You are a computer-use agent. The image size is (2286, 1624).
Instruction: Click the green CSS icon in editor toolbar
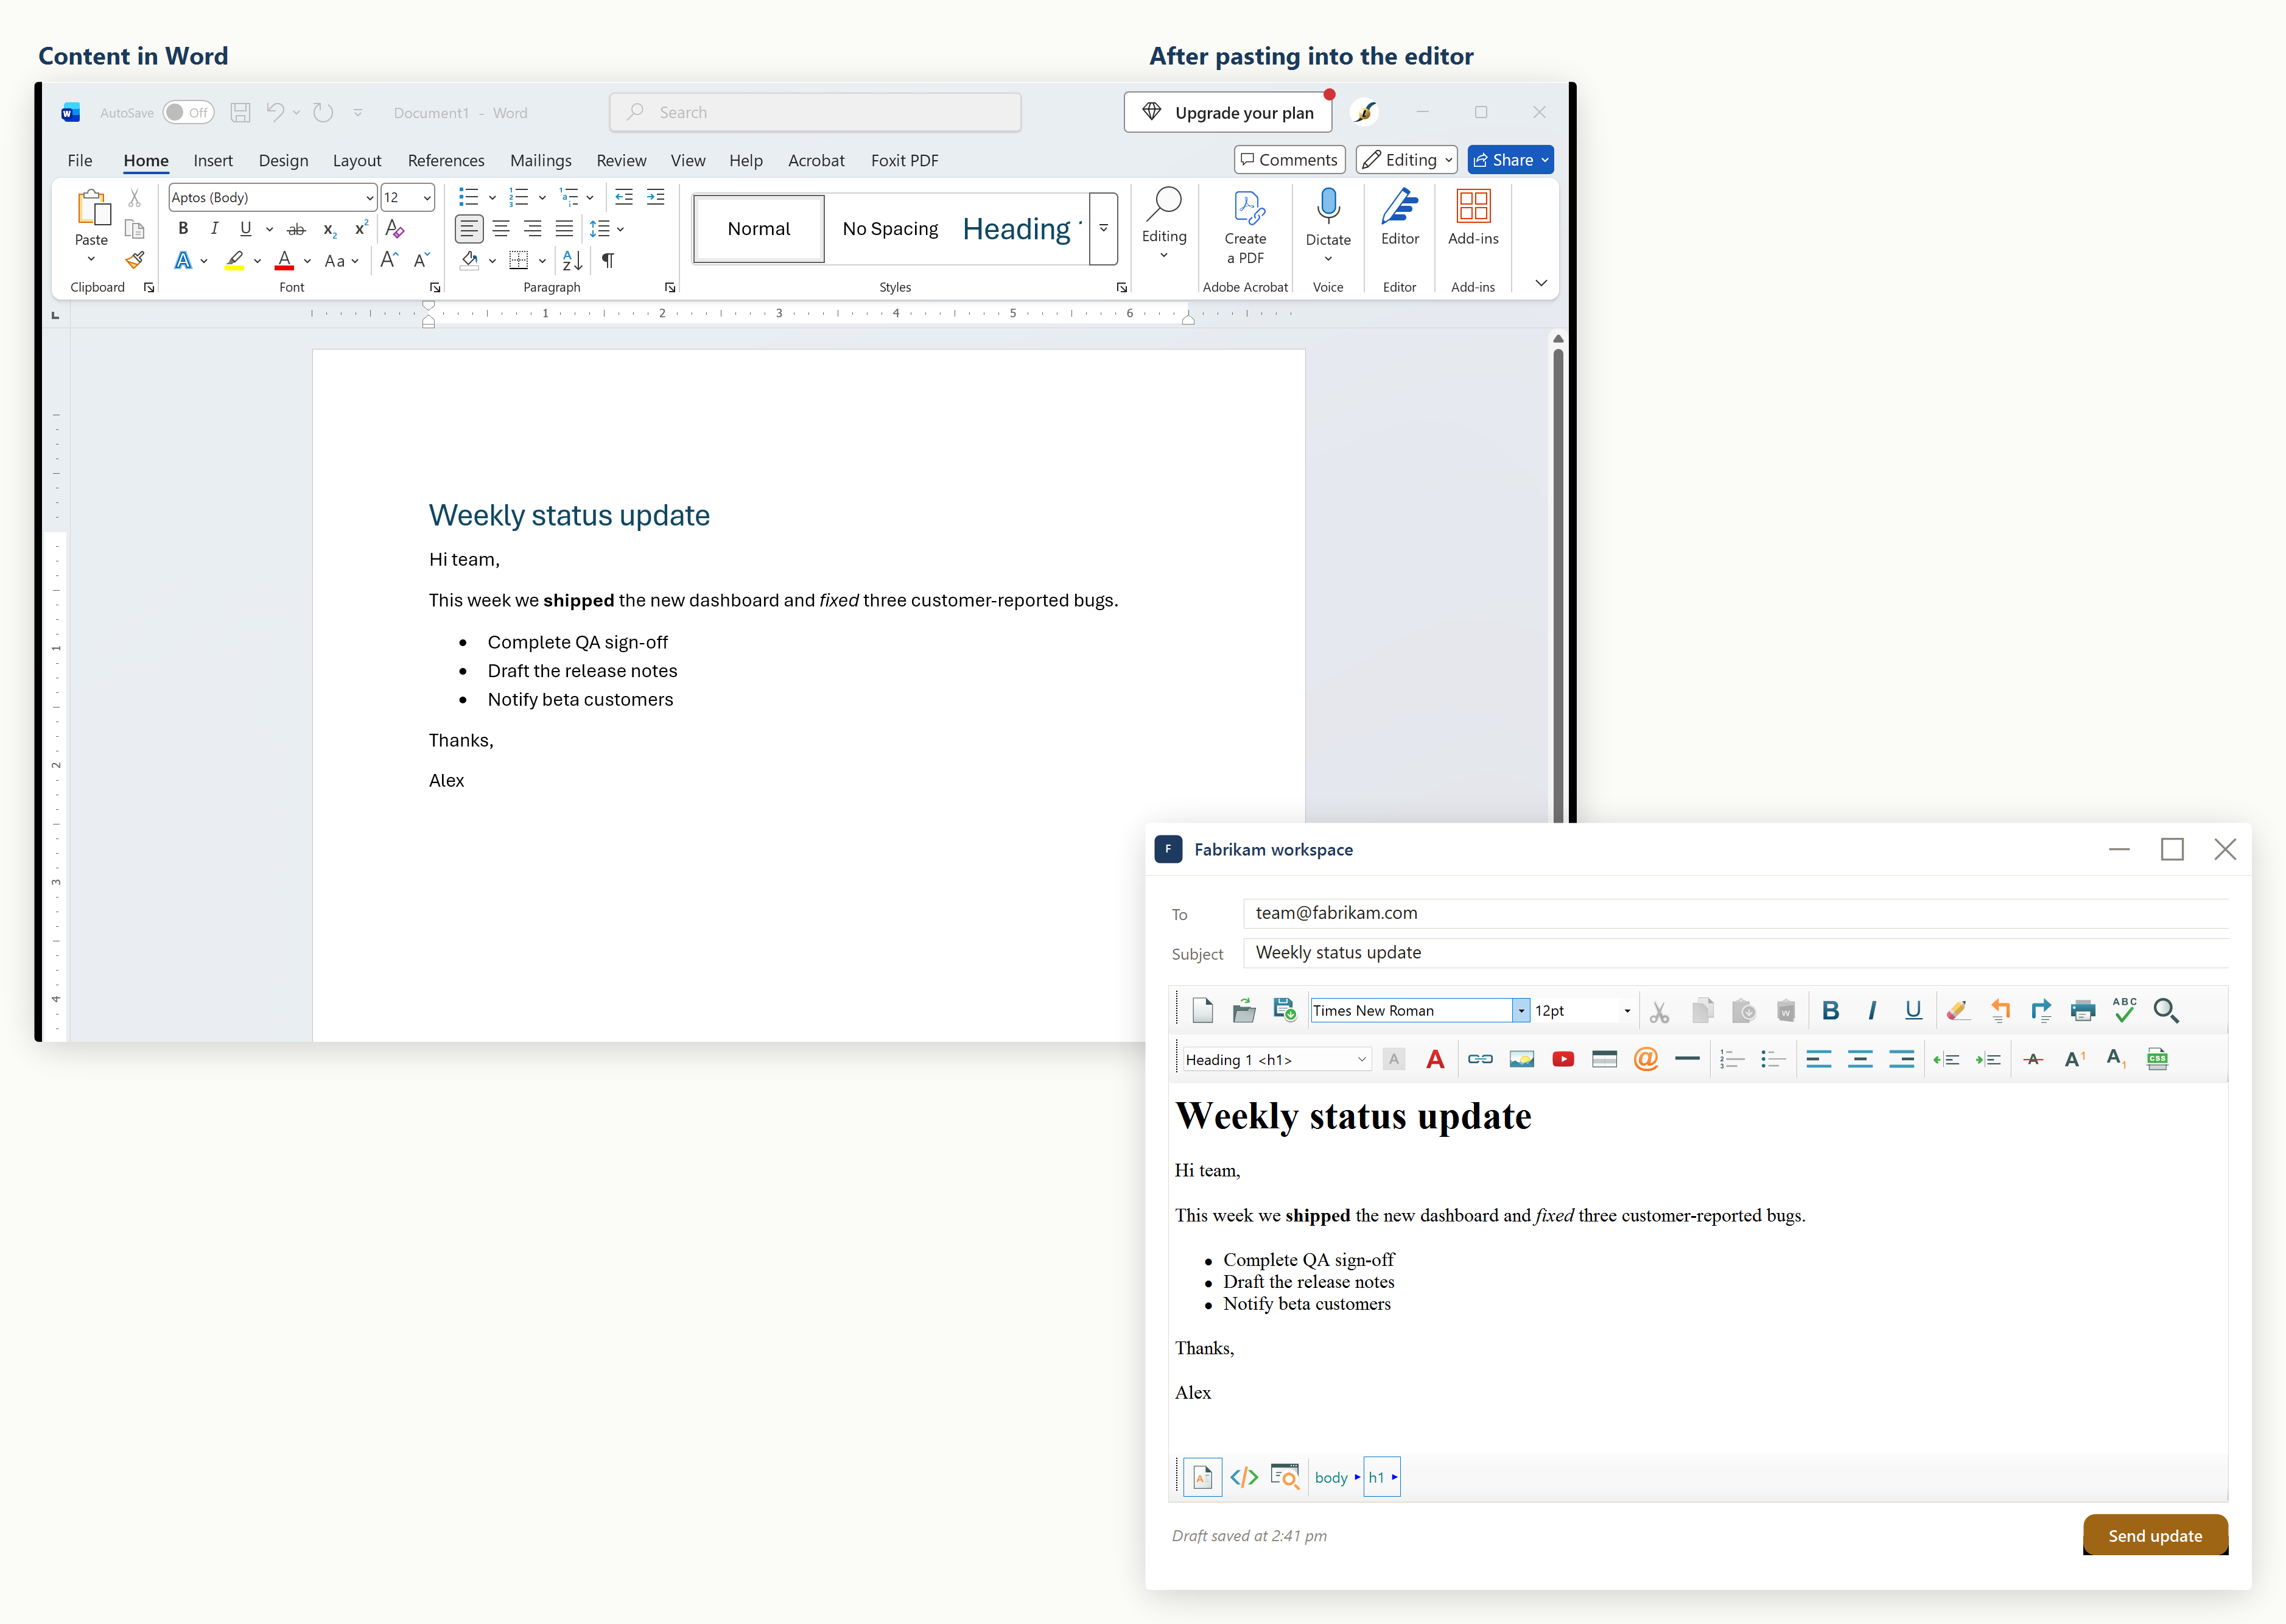(x=2157, y=1059)
